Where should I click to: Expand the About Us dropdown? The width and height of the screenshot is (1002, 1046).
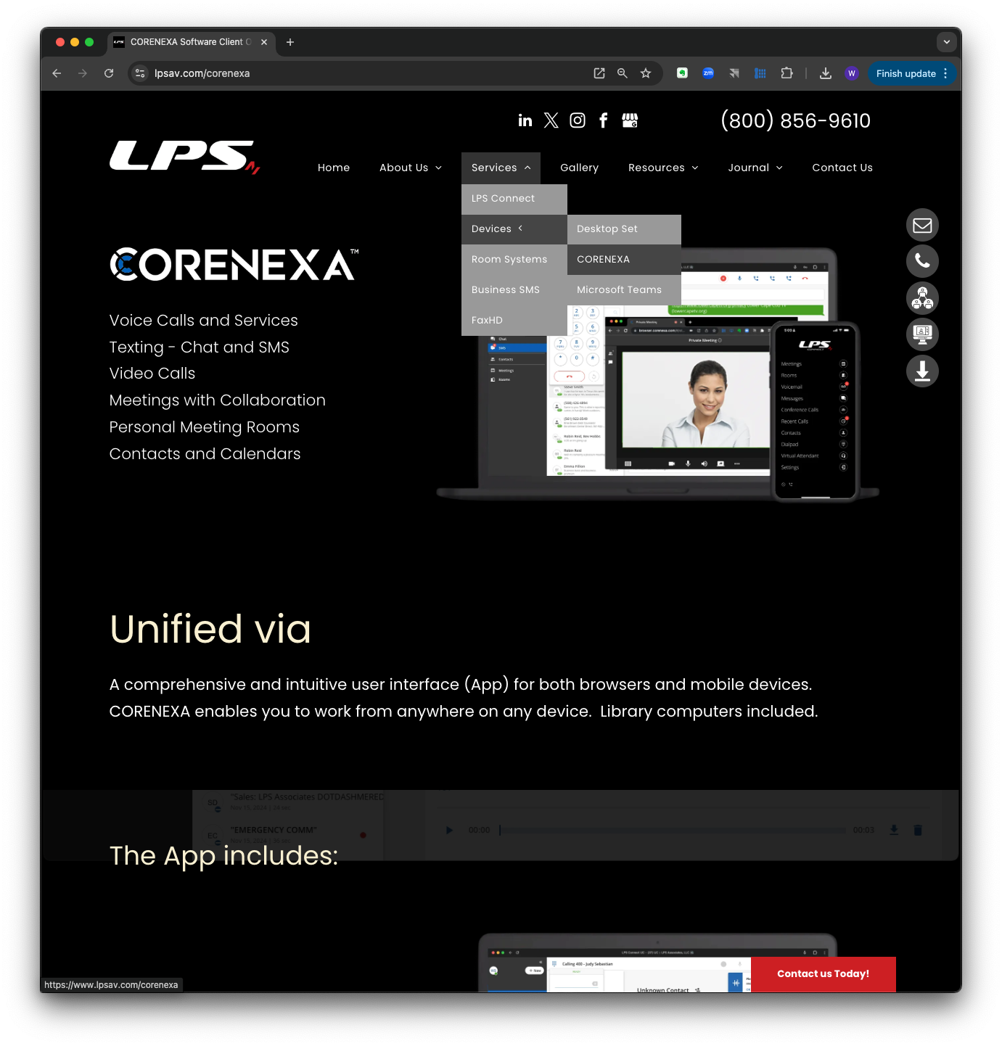(x=410, y=168)
